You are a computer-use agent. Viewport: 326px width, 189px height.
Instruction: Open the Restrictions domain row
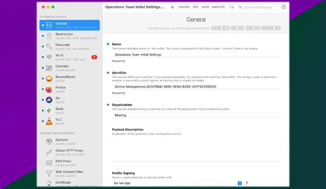point(70,36)
